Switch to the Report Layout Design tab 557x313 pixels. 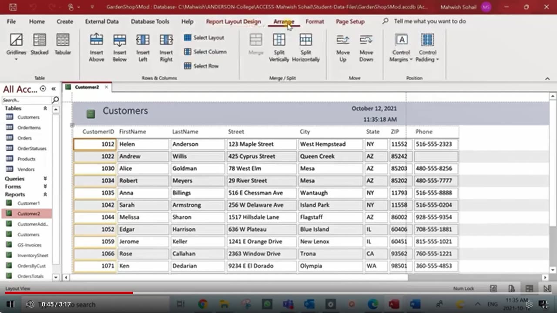pyautogui.click(x=234, y=21)
